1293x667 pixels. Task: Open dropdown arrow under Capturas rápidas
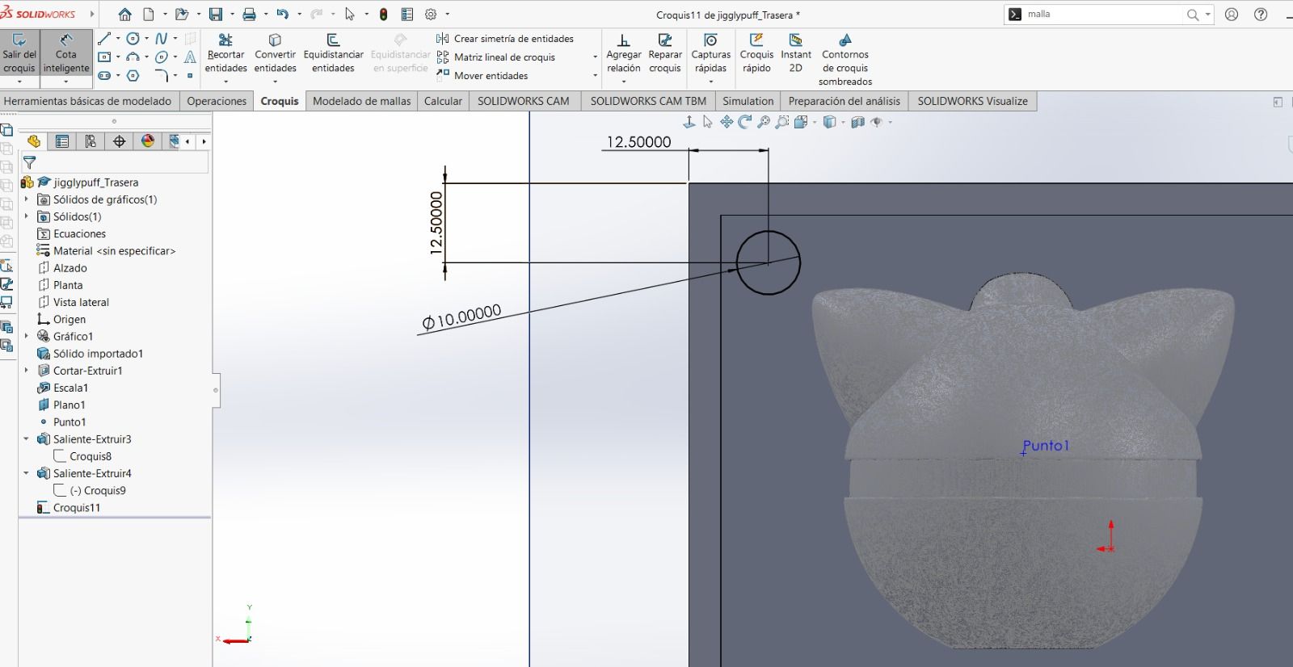point(711,82)
